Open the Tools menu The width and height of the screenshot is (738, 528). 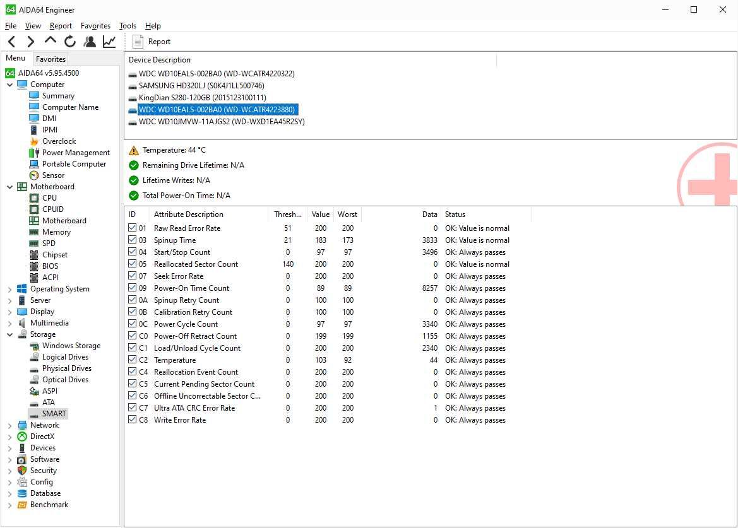pos(128,26)
